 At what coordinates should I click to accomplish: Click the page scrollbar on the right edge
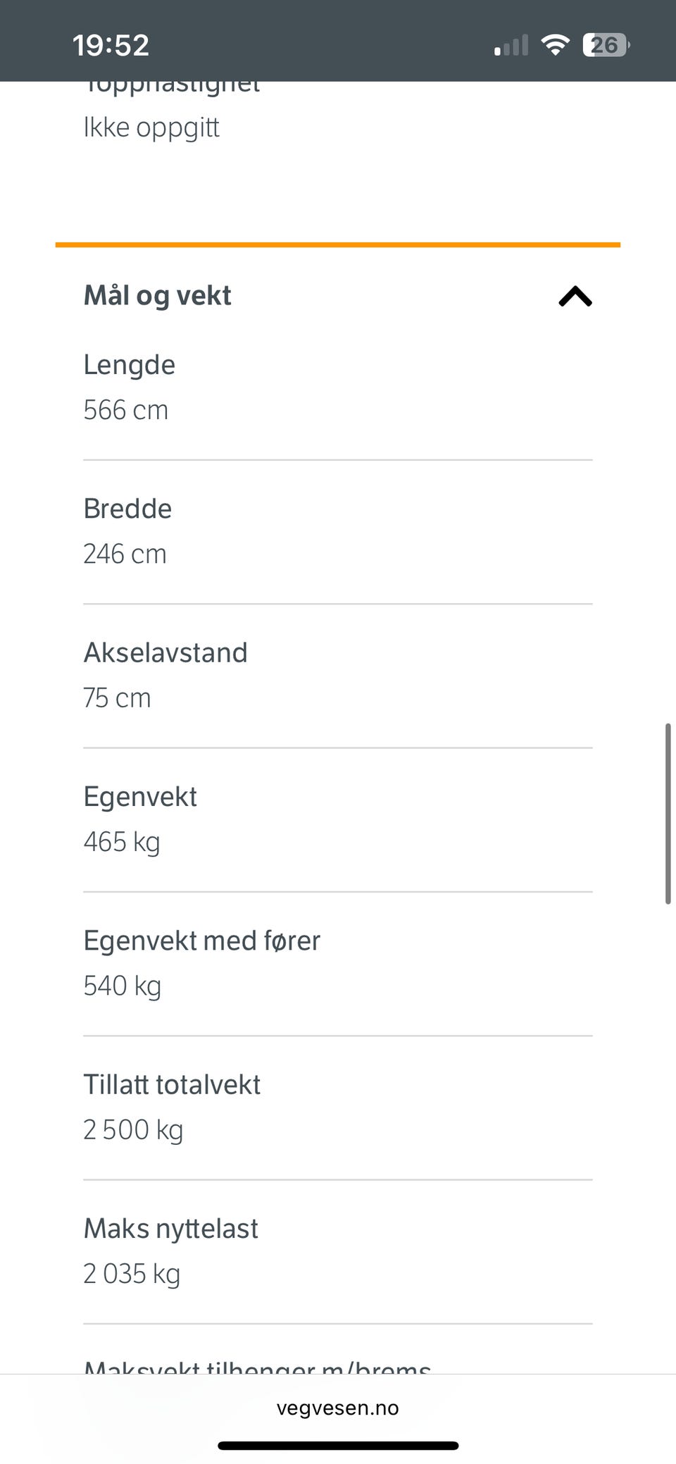click(x=667, y=813)
